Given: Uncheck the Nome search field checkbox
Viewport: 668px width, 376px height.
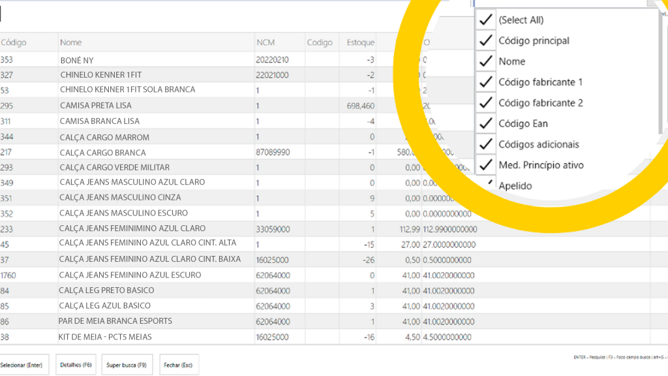Looking at the screenshot, I should pyautogui.click(x=485, y=61).
